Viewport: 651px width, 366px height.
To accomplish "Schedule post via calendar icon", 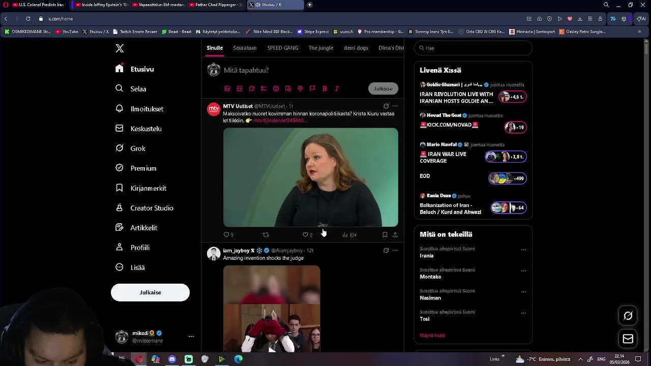I will click(x=288, y=88).
